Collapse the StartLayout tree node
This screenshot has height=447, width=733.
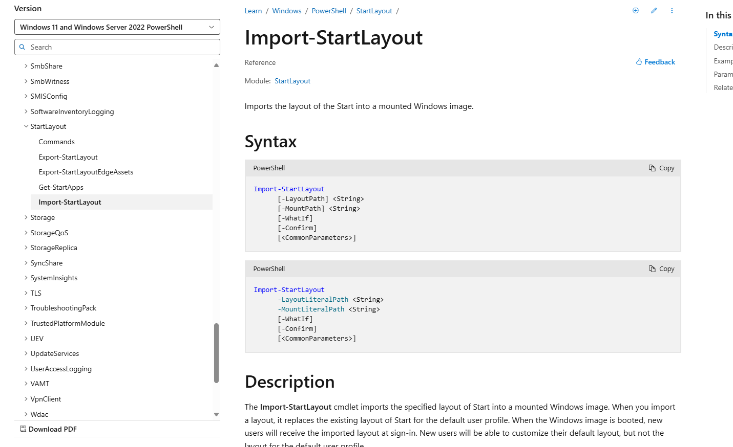click(26, 126)
